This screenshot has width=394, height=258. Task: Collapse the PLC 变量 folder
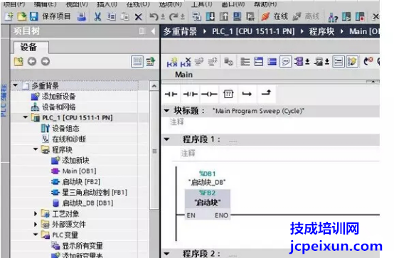pyautogui.click(x=36, y=235)
